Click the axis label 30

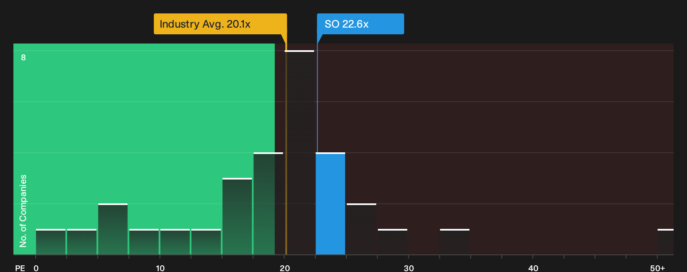click(x=409, y=268)
